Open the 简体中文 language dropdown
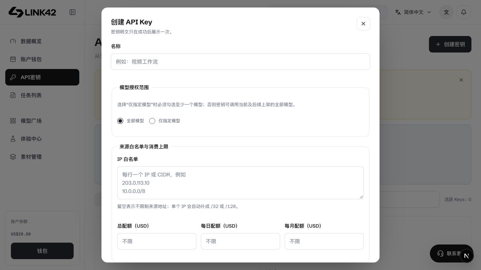This screenshot has width=481, height=270. click(413, 12)
